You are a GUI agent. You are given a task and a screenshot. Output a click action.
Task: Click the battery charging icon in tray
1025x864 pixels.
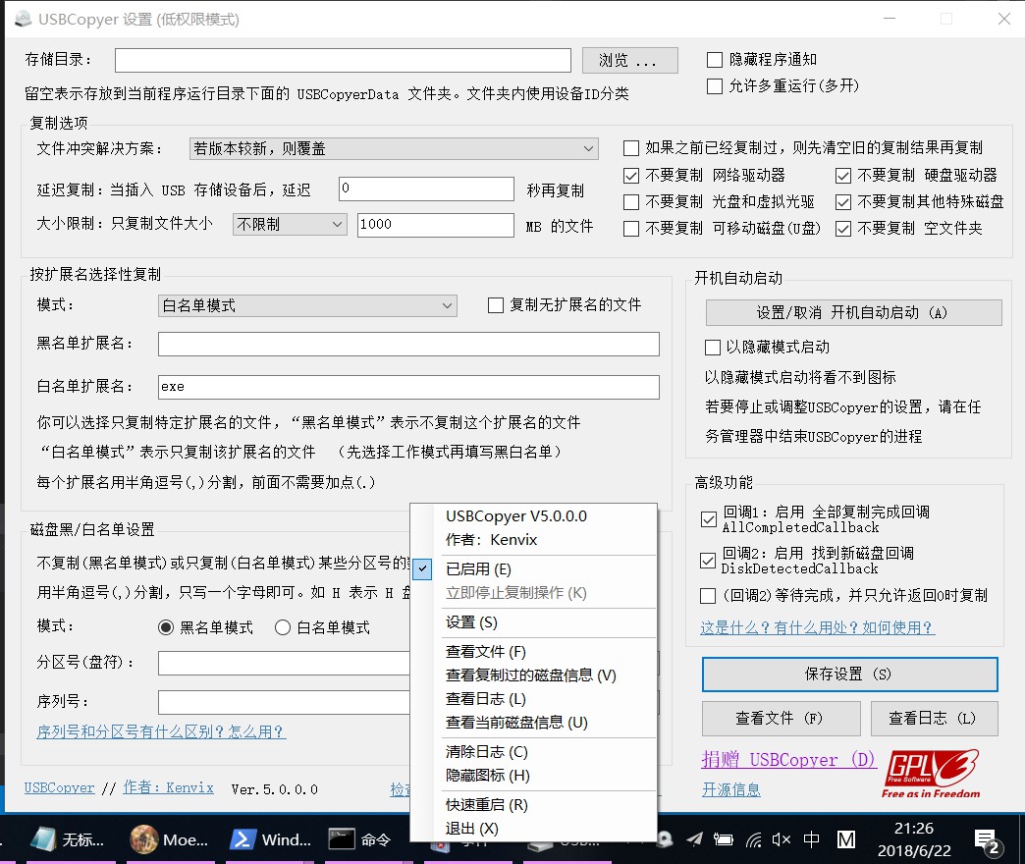(724, 839)
